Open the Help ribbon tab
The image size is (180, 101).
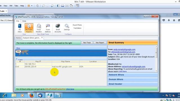point(24,21)
